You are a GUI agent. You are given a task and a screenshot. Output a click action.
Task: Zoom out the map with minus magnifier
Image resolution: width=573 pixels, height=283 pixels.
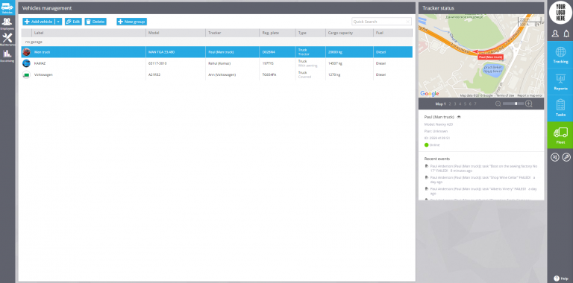click(498, 104)
